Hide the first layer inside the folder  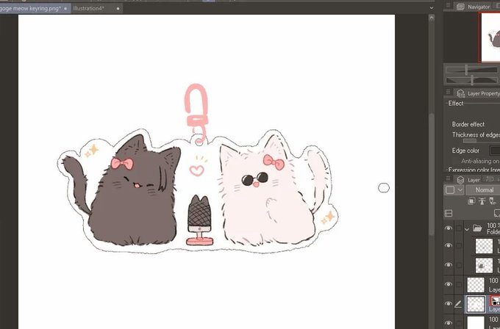tap(449, 245)
